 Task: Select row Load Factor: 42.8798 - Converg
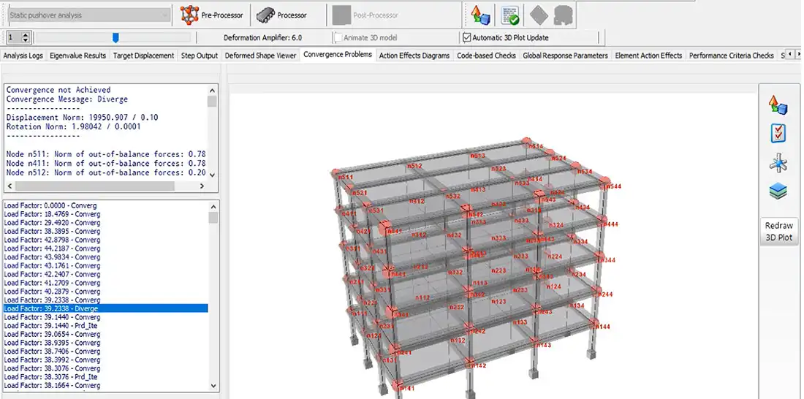(105, 240)
